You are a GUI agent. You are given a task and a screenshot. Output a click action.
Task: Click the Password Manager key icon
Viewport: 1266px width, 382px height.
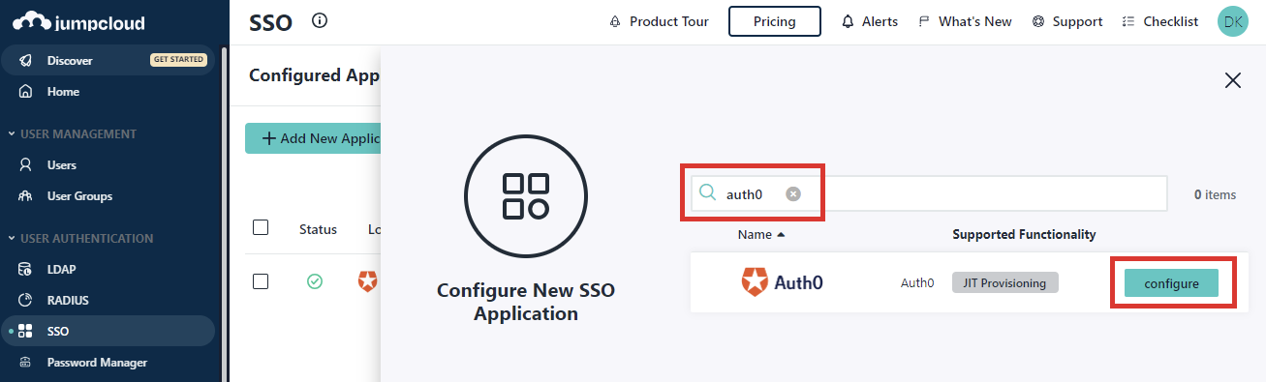pos(26,363)
